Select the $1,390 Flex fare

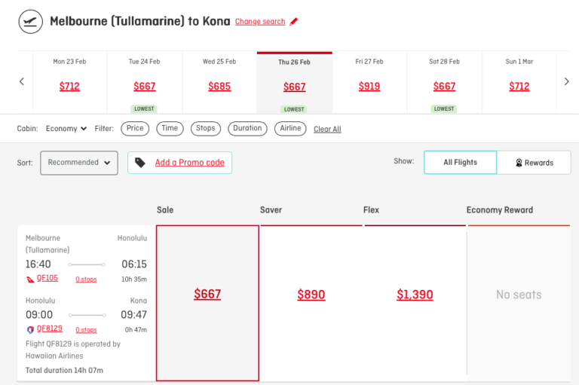(415, 295)
